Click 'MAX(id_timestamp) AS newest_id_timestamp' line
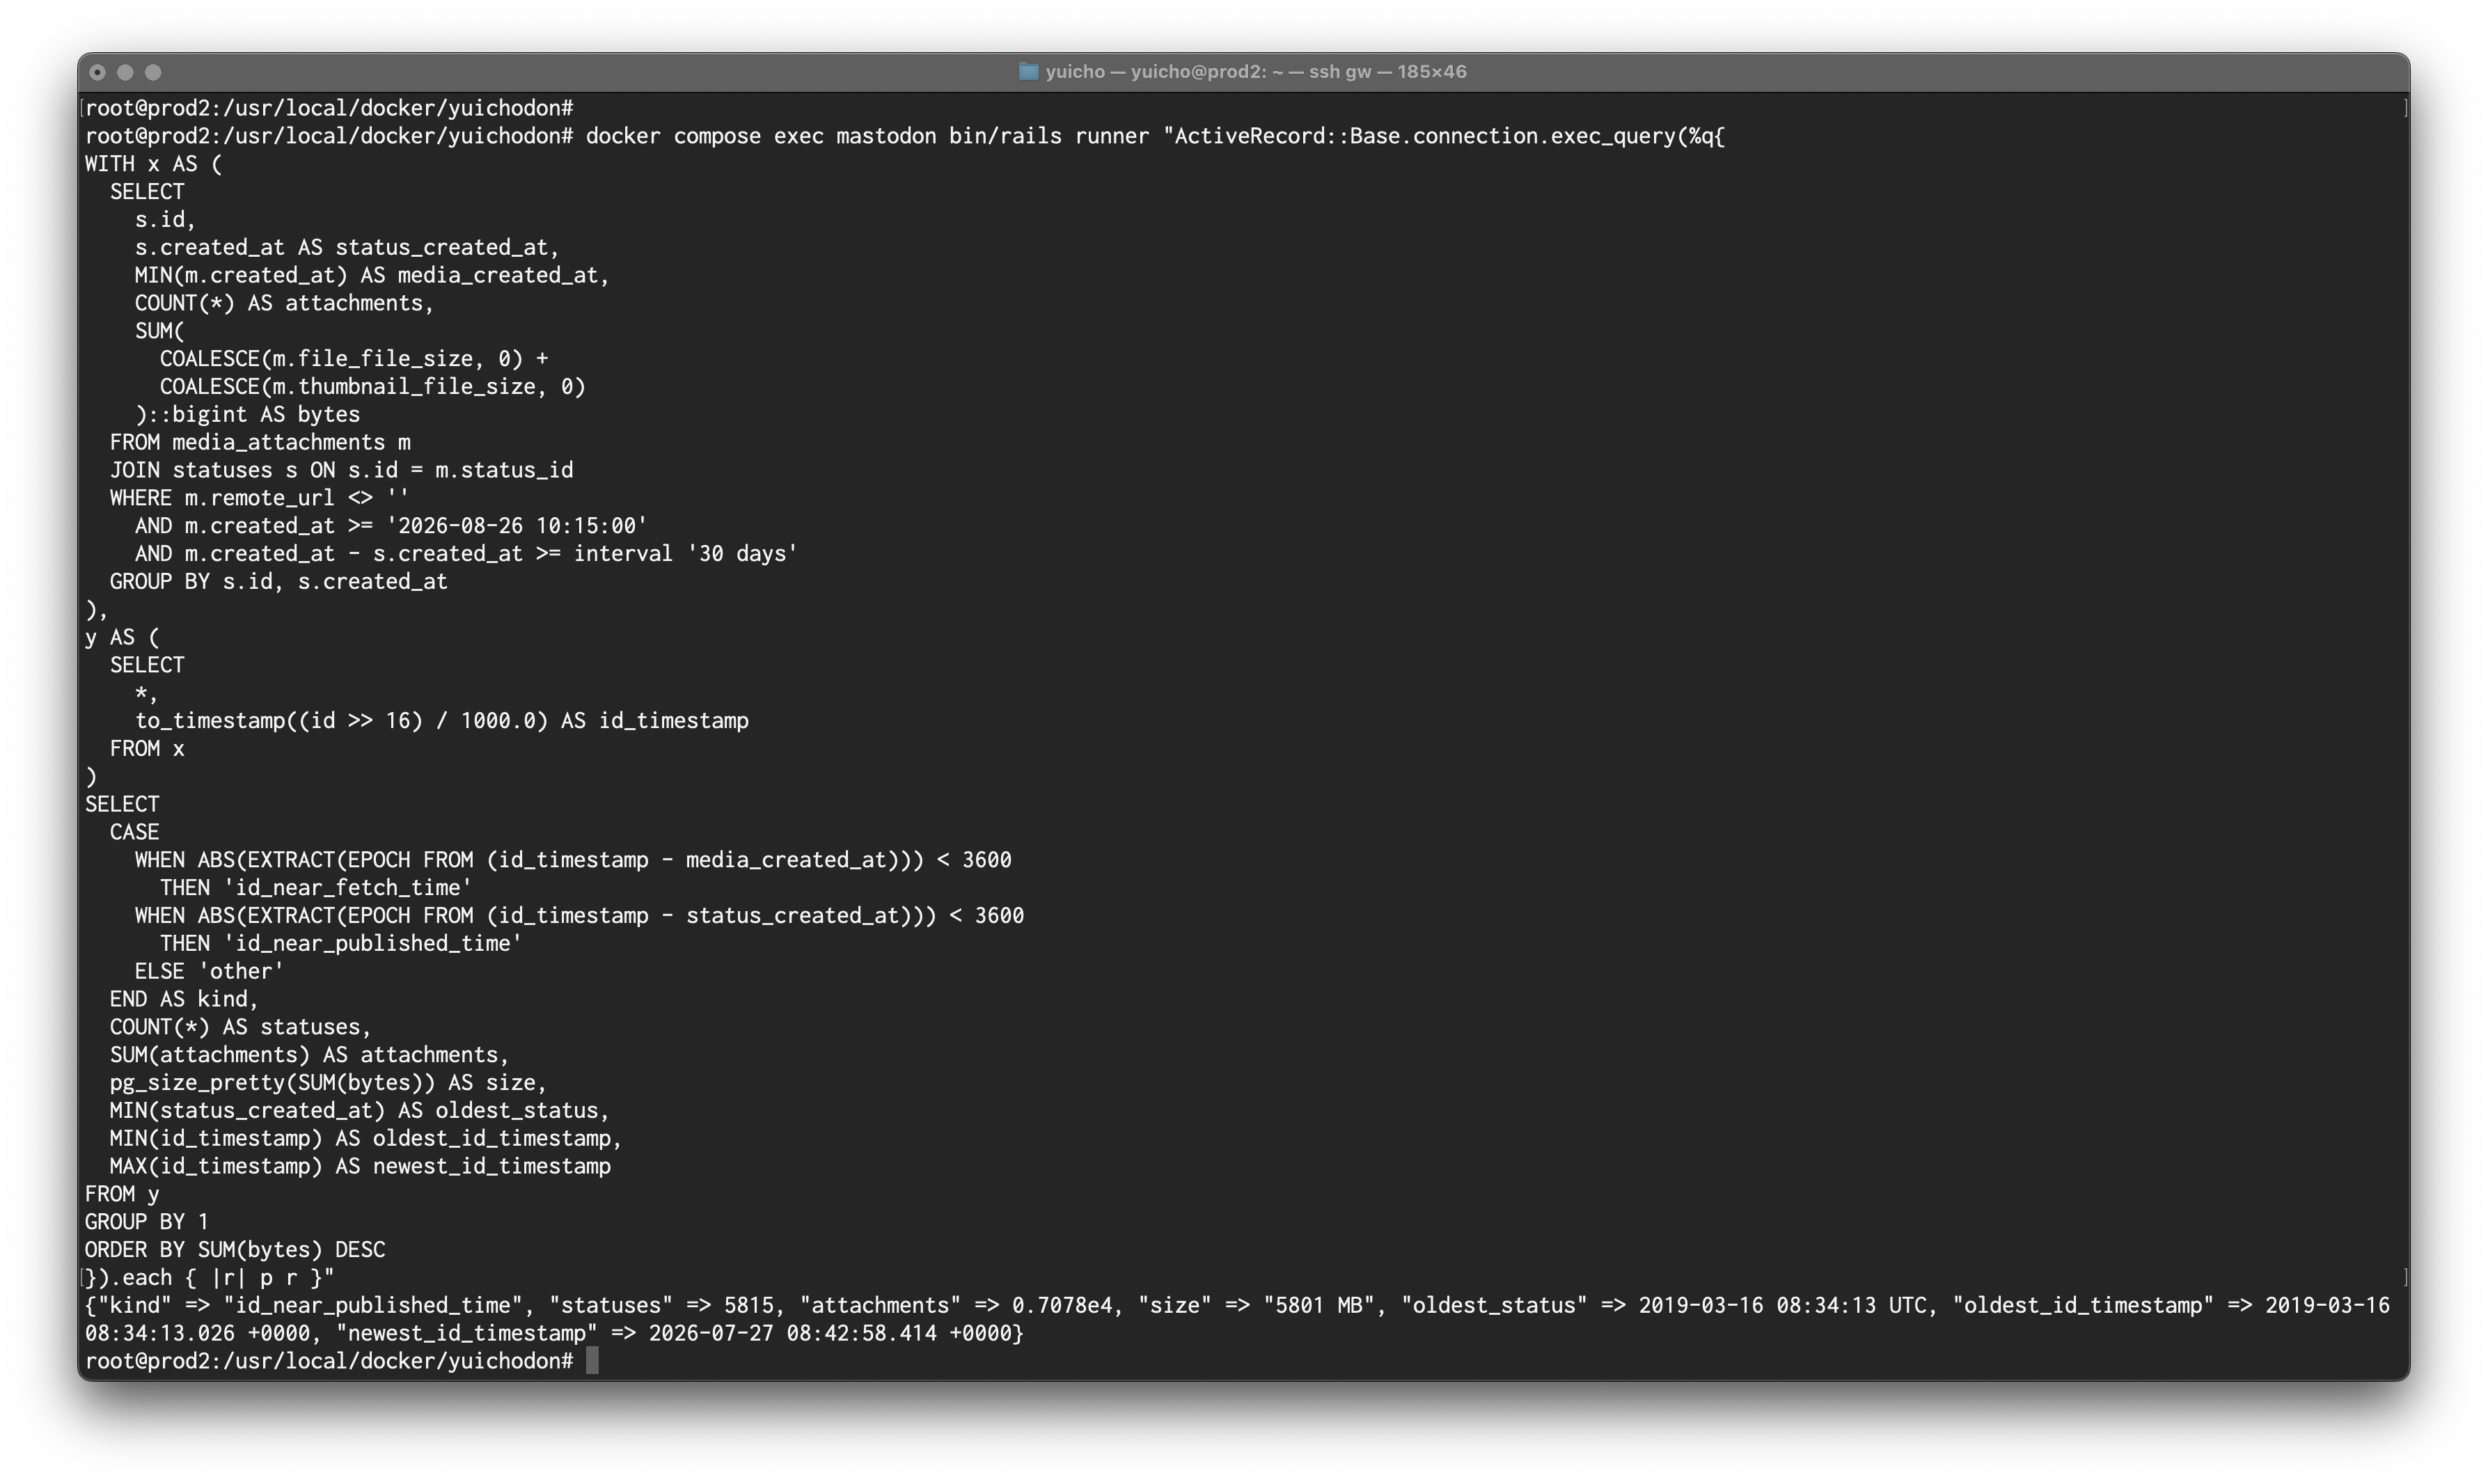 click(x=360, y=1166)
